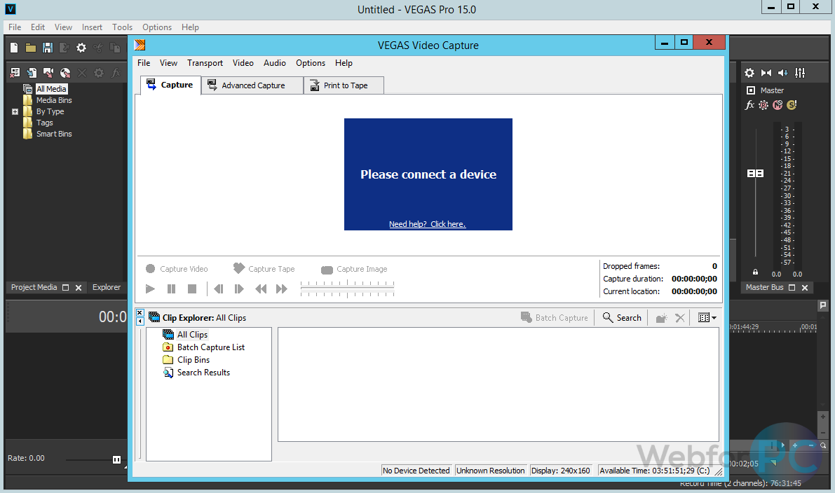The height and width of the screenshot is (493, 835).
Task: Enable the dim output speaker toggle
Action: coord(784,72)
